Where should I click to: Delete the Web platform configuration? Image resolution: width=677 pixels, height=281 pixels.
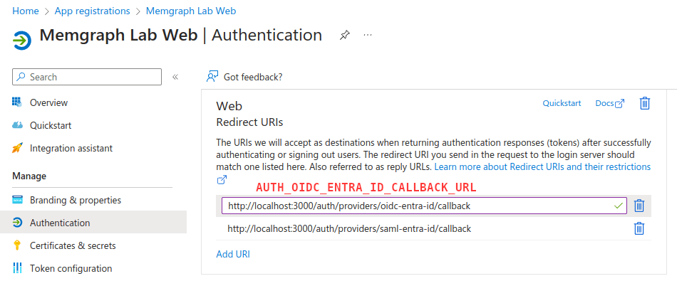pos(645,103)
